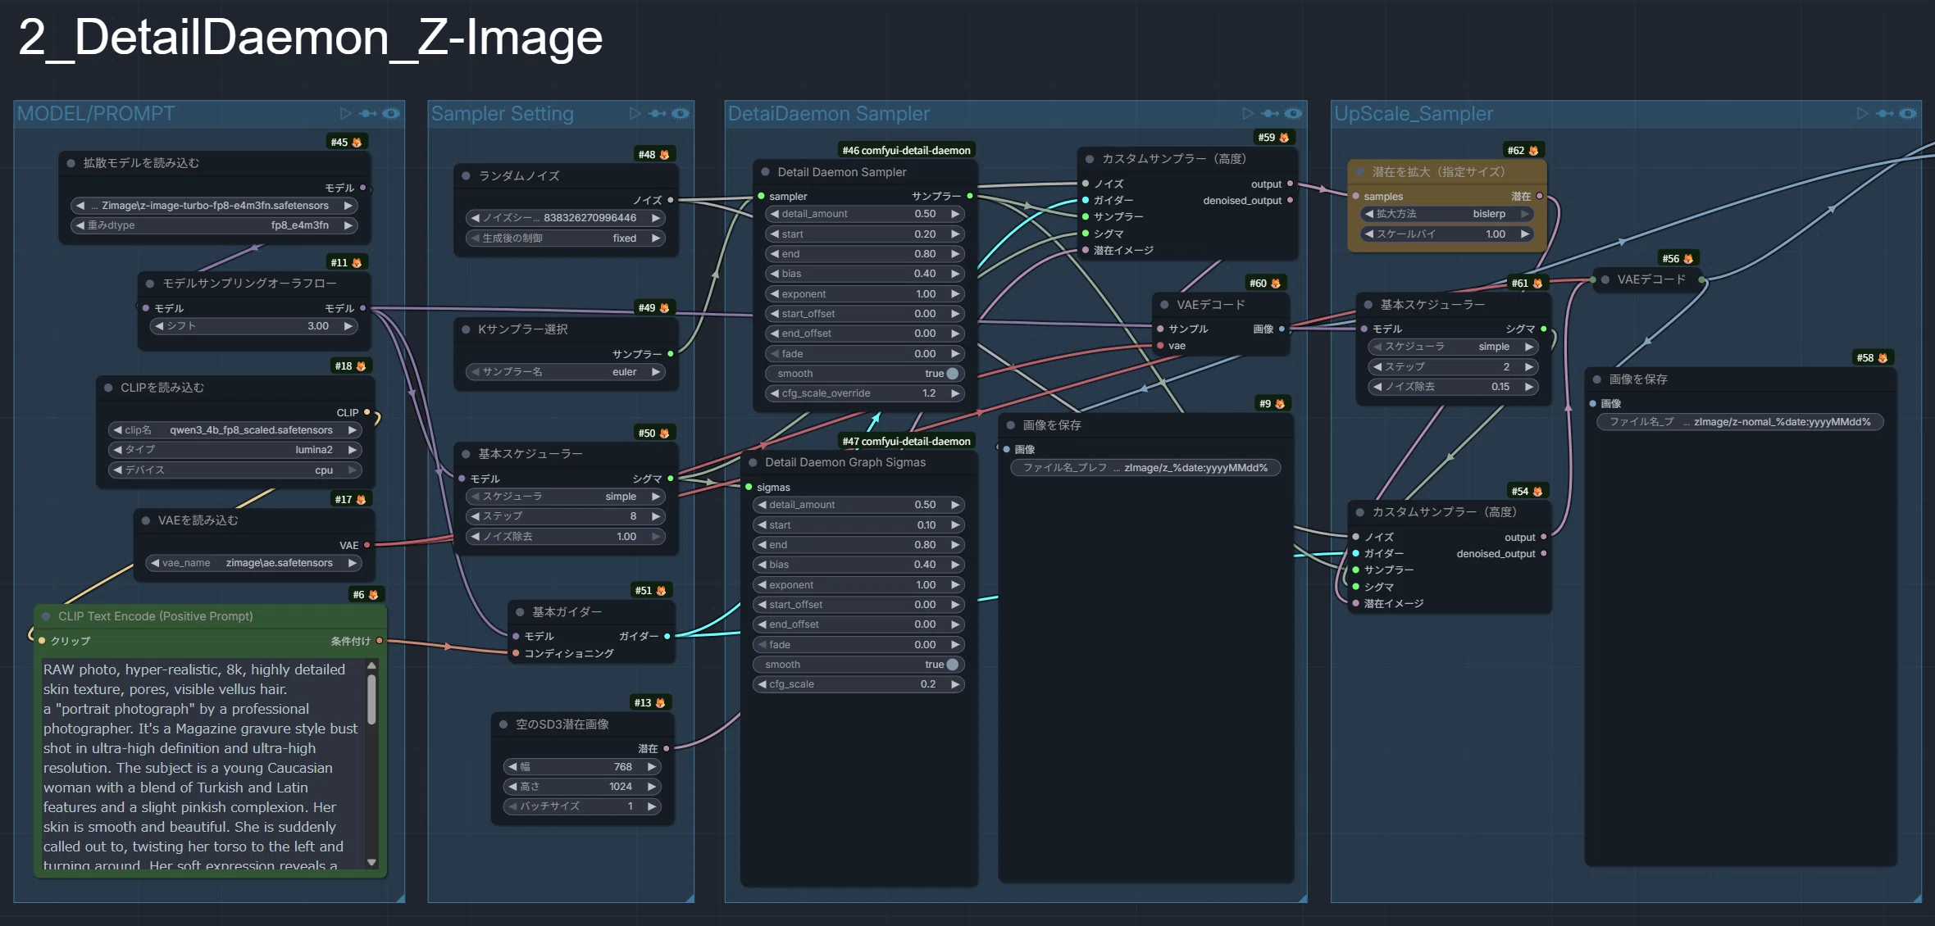Click the fox badge icon next to #62

pyautogui.click(x=1533, y=151)
